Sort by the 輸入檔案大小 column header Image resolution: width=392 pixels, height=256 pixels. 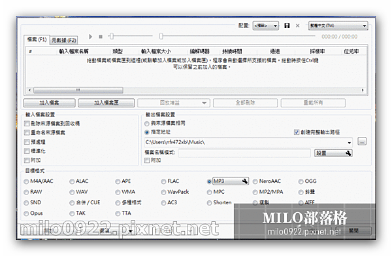tap(155, 51)
